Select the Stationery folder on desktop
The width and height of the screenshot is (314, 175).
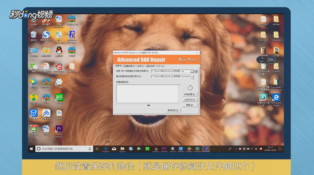(x=263, y=36)
